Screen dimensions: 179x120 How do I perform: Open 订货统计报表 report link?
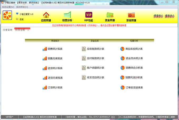tap(55, 87)
